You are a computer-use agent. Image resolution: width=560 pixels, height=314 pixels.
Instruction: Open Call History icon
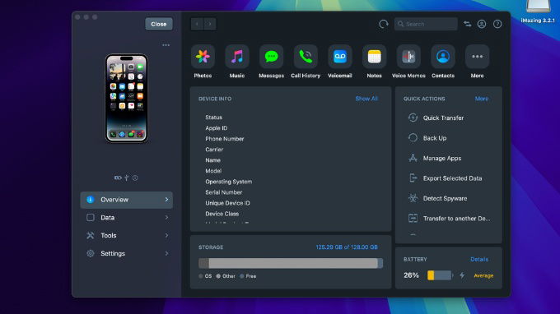306,57
